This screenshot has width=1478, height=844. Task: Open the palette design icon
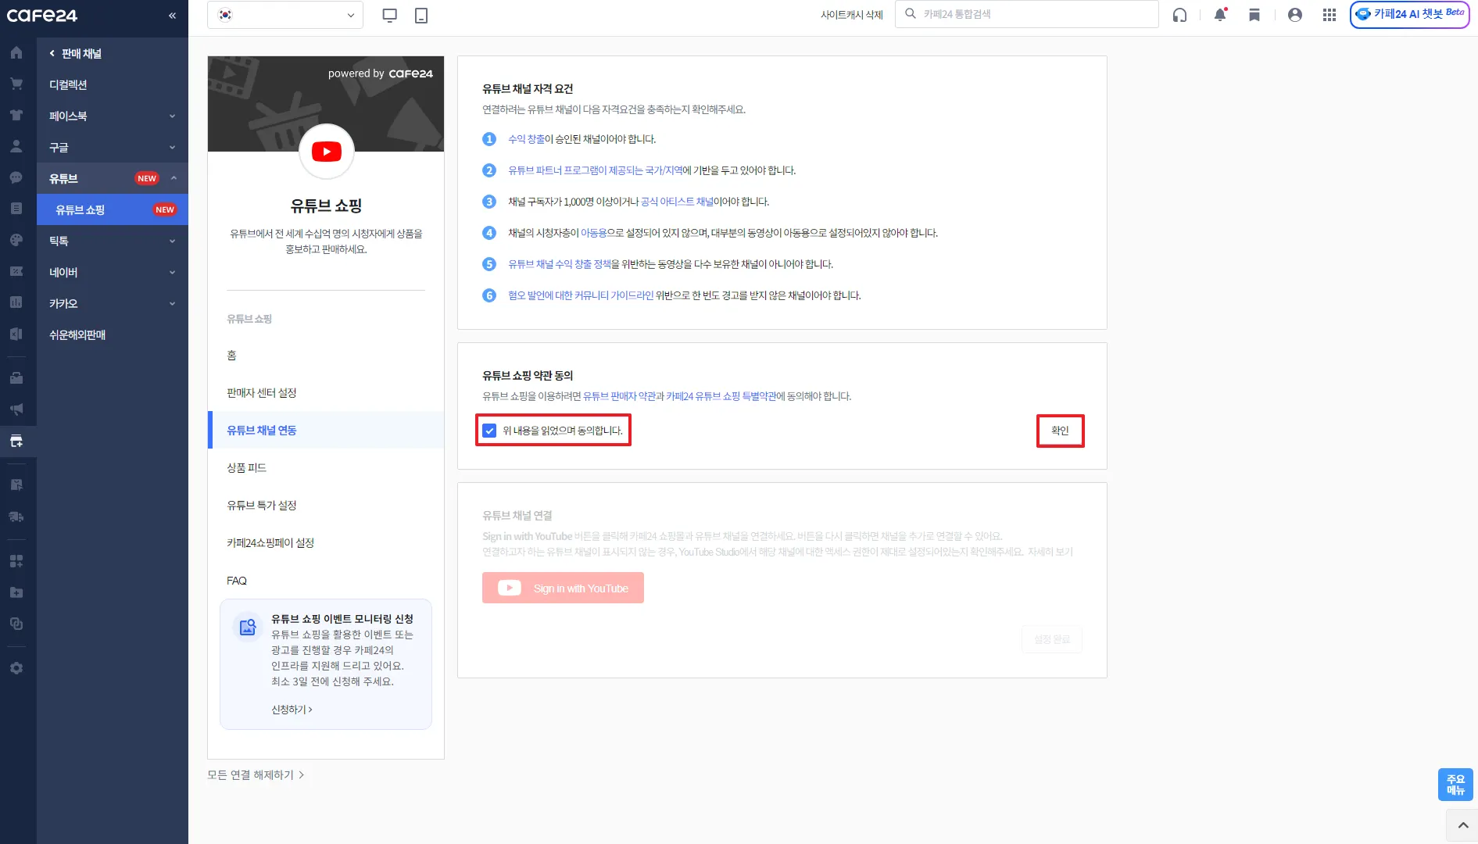point(16,240)
